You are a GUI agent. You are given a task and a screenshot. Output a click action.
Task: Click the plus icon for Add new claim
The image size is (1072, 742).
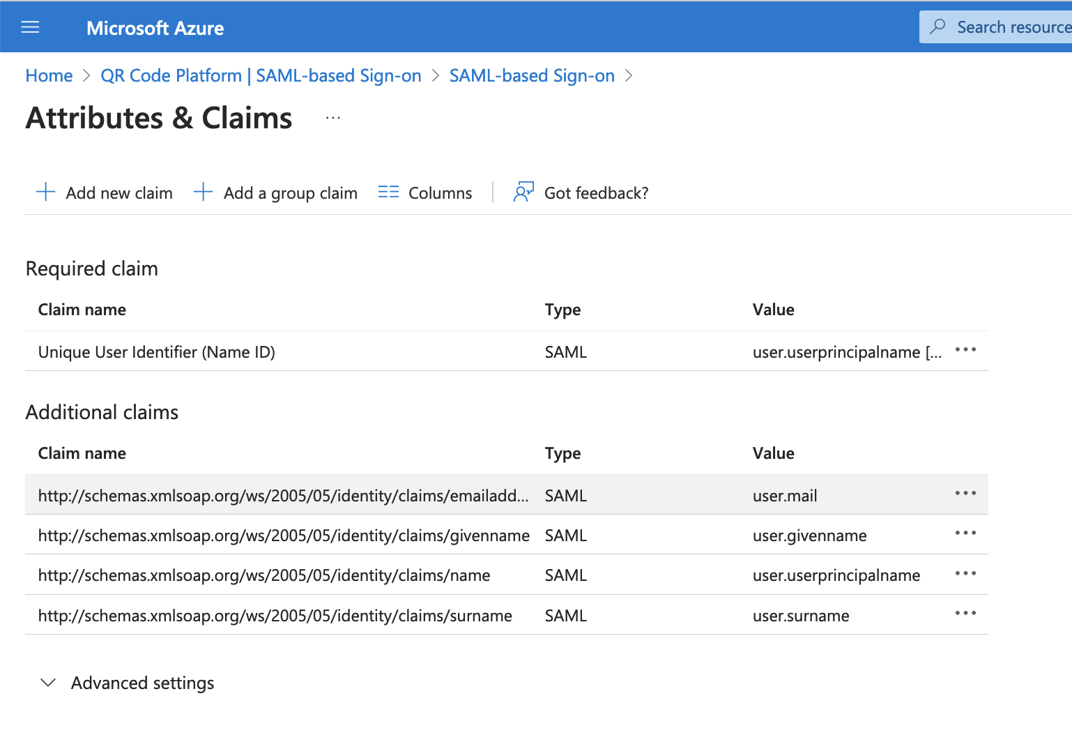pos(45,192)
